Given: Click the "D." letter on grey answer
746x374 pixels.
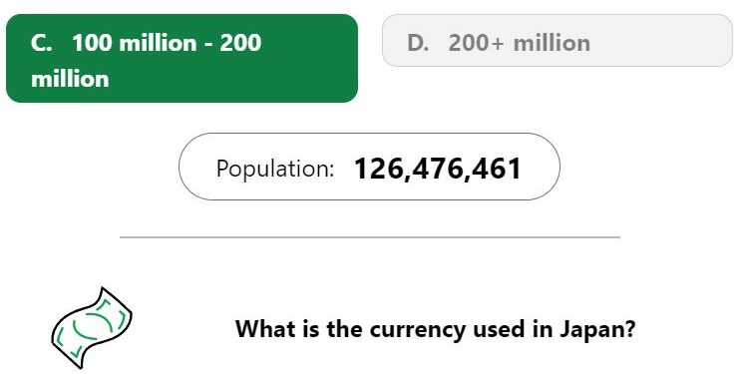Looking at the screenshot, I should point(418,43).
